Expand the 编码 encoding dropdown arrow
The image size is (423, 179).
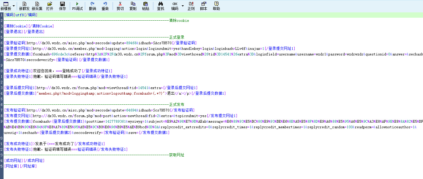click(x=183, y=6)
